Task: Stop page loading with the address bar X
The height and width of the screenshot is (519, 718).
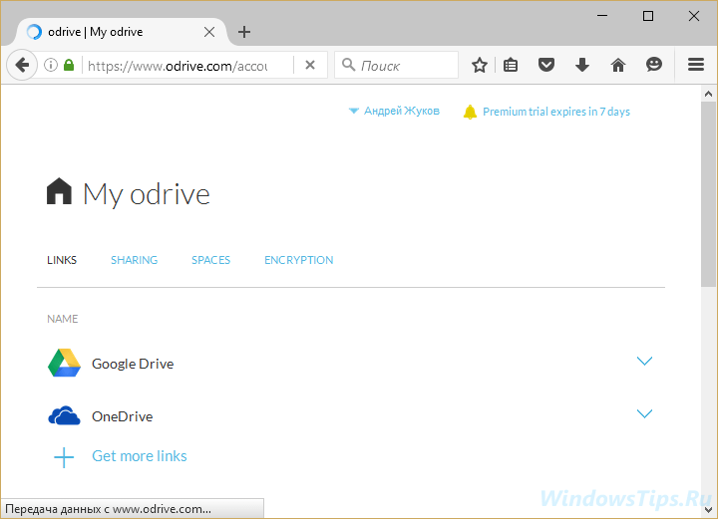Action: pyautogui.click(x=310, y=66)
